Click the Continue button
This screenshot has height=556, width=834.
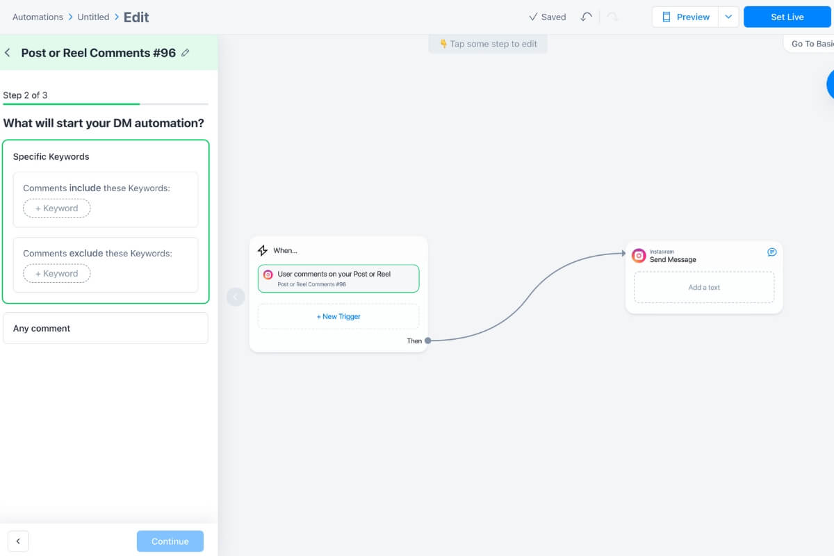click(x=170, y=541)
